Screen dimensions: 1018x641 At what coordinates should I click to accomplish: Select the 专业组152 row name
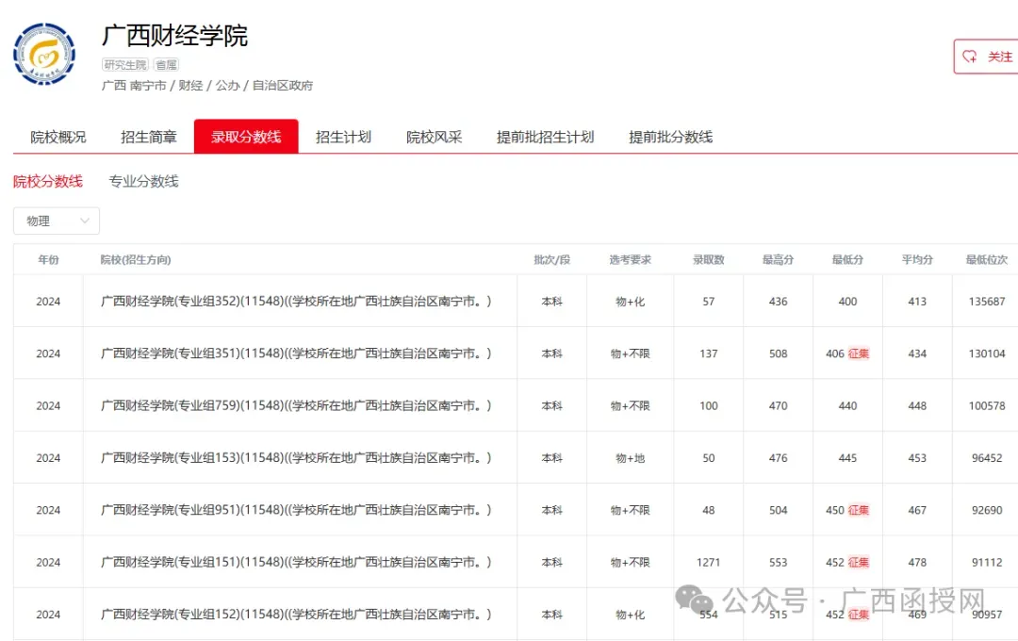[x=296, y=615]
